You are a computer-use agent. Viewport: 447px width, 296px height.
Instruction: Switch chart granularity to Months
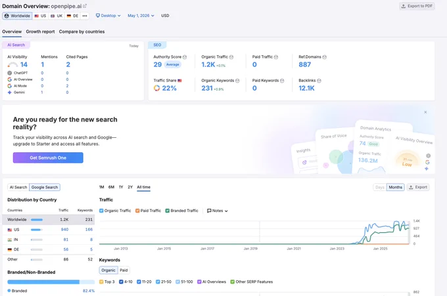click(x=396, y=187)
